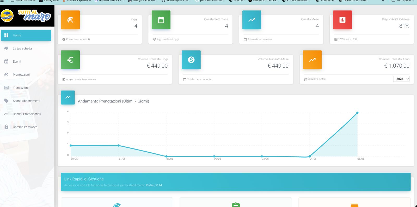This screenshot has height=207, width=417.
Task: Click the peak chart data point for 05/06
Action: click(357, 113)
